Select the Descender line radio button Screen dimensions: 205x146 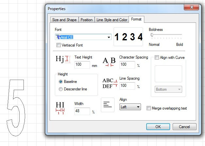pos(60,89)
